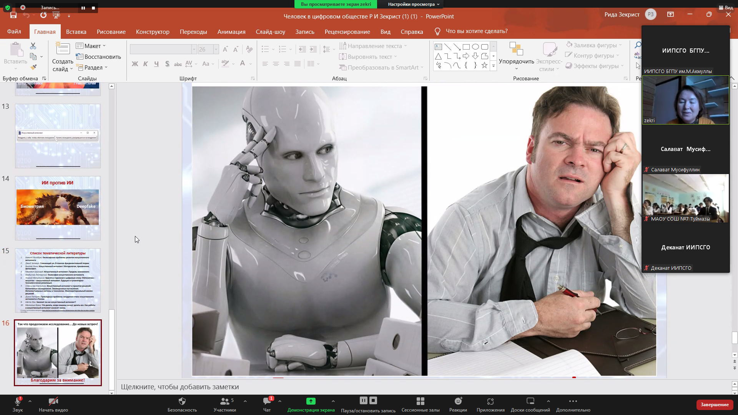Click the red Завершение end button
738x415 pixels.
click(x=714, y=405)
